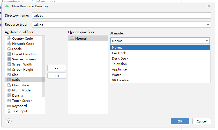Viewport: 218px width, 130px height.
Task: Add qualifier with the >> button
Action: click(57, 68)
